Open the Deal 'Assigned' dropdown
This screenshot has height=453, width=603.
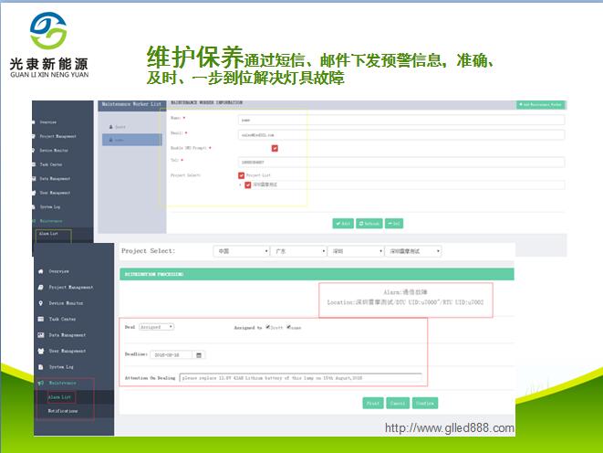tap(156, 326)
